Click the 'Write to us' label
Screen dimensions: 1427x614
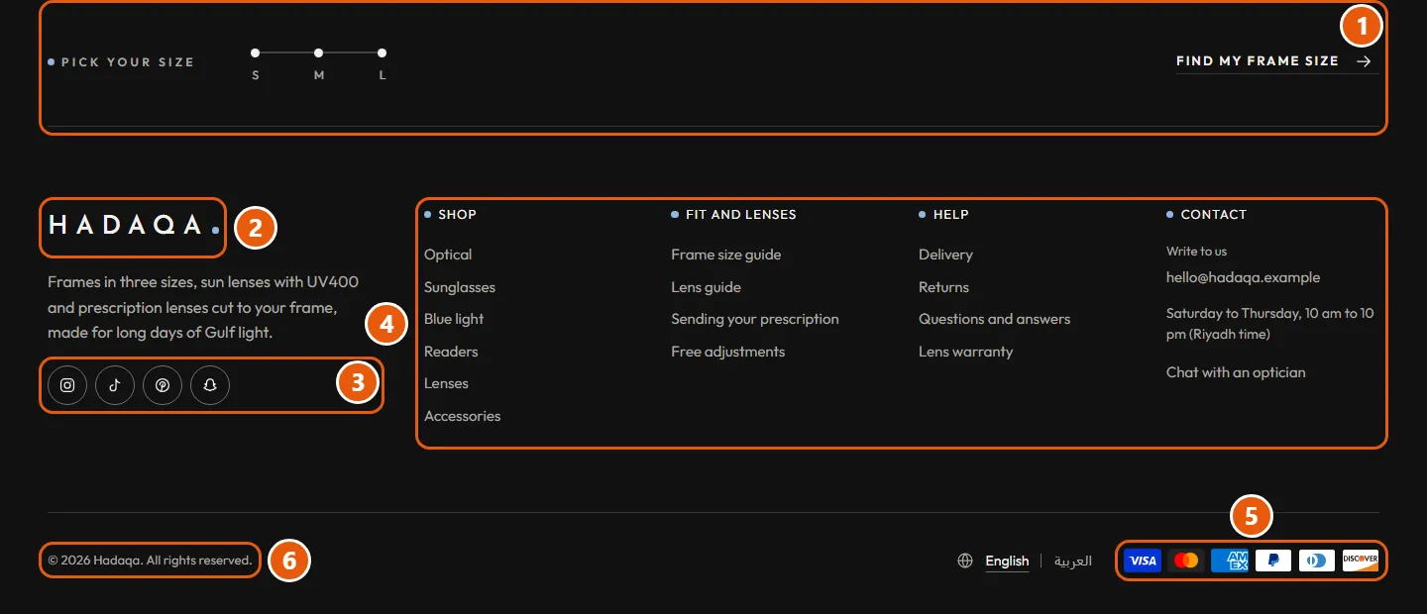coord(1196,252)
